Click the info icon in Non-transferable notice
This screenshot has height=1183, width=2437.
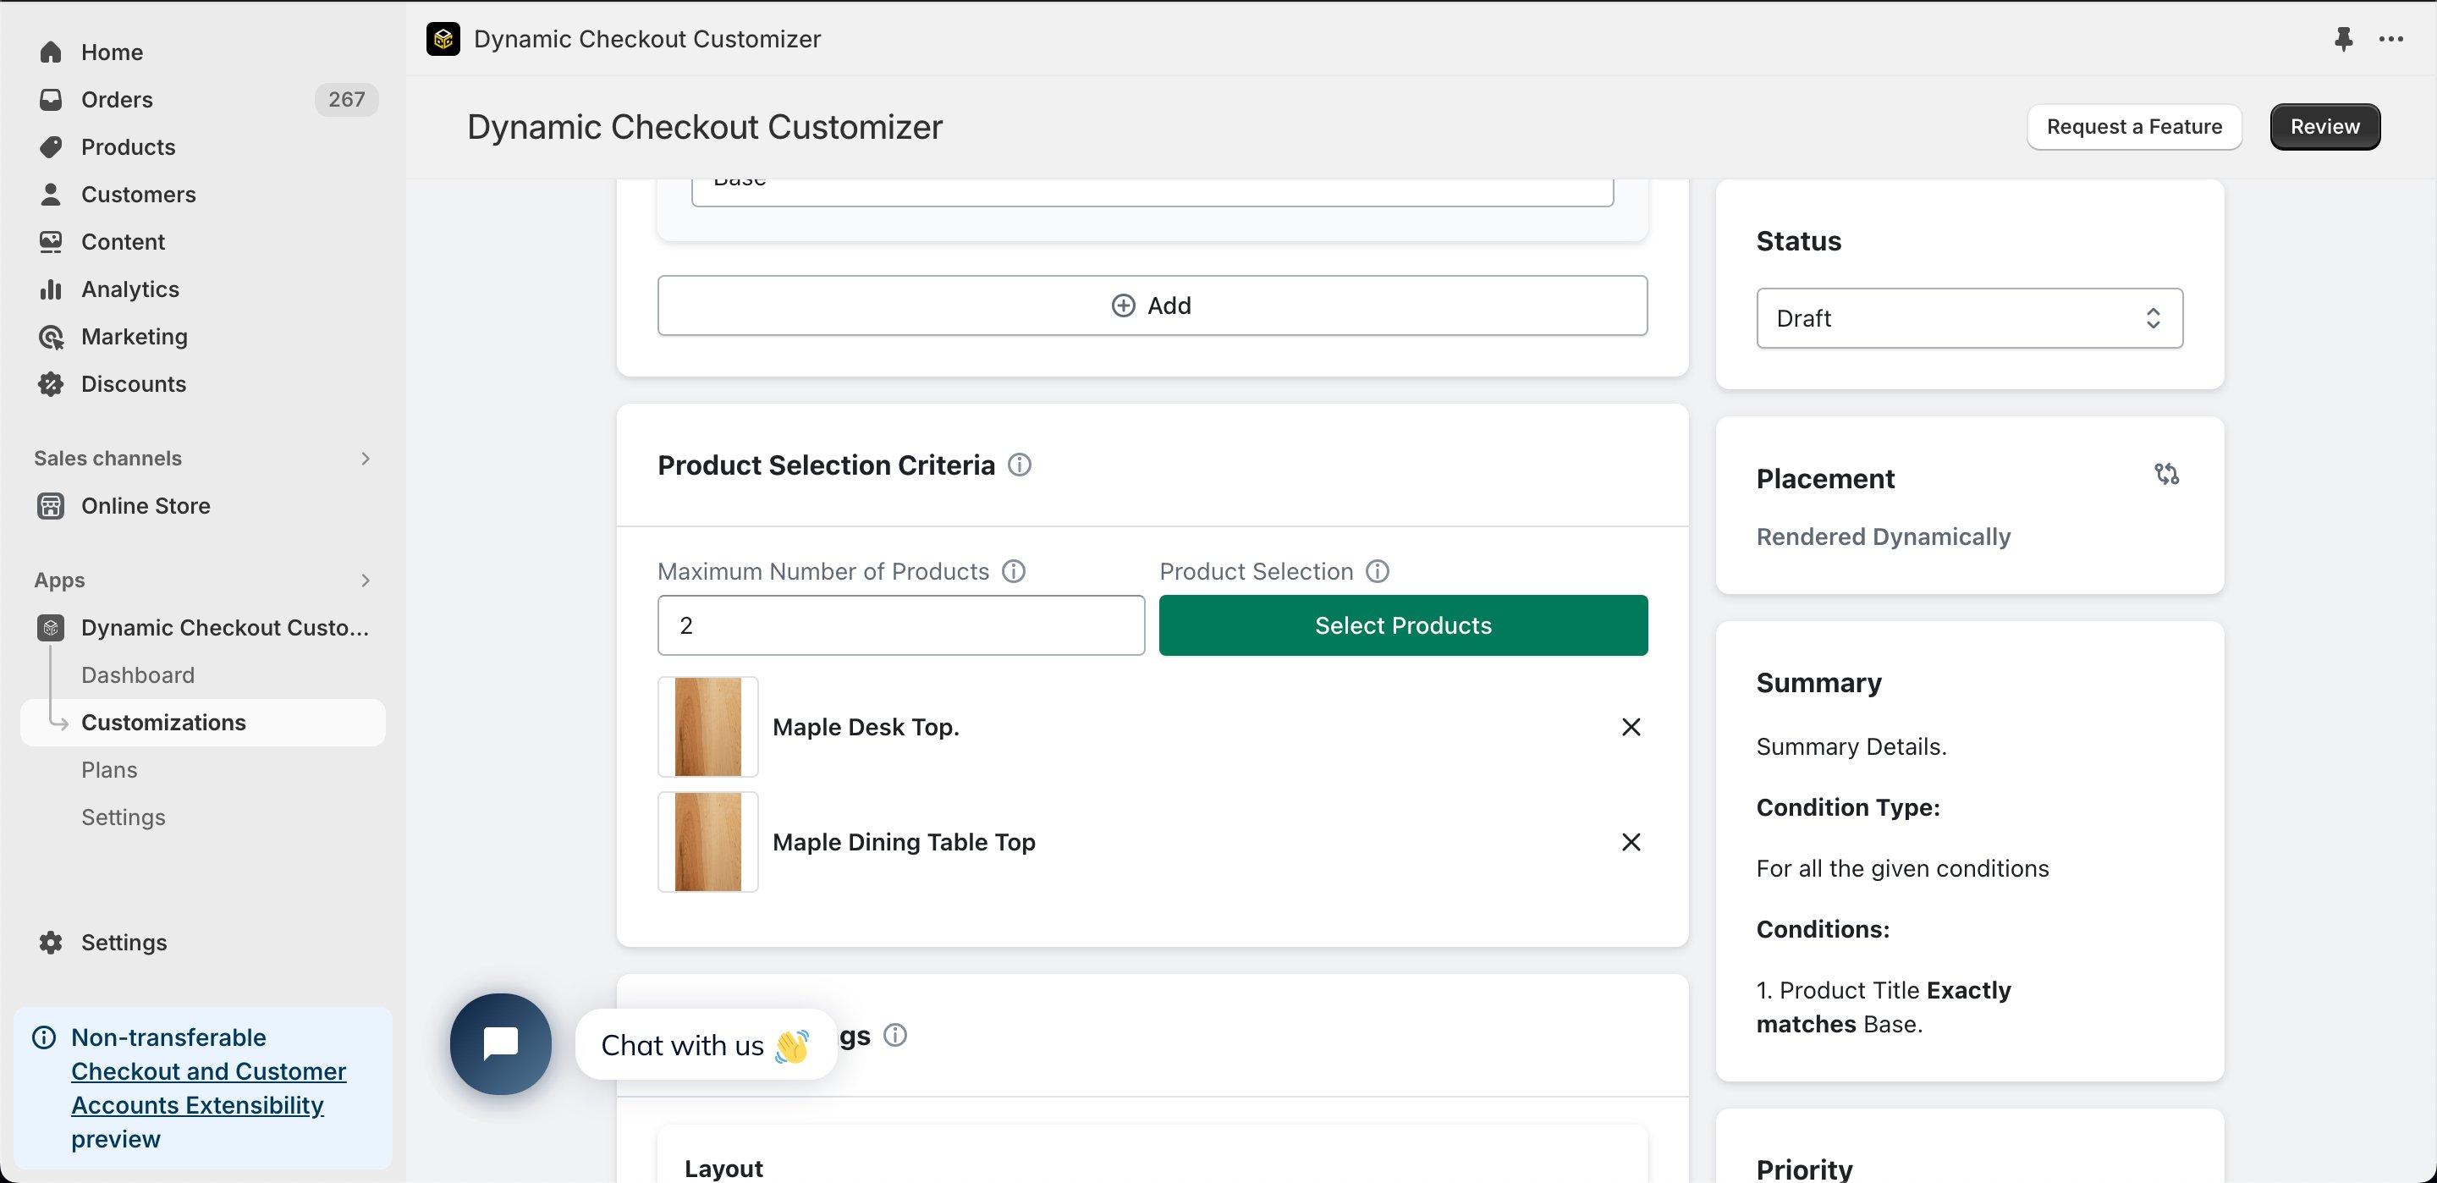click(x=45, y=1037)
